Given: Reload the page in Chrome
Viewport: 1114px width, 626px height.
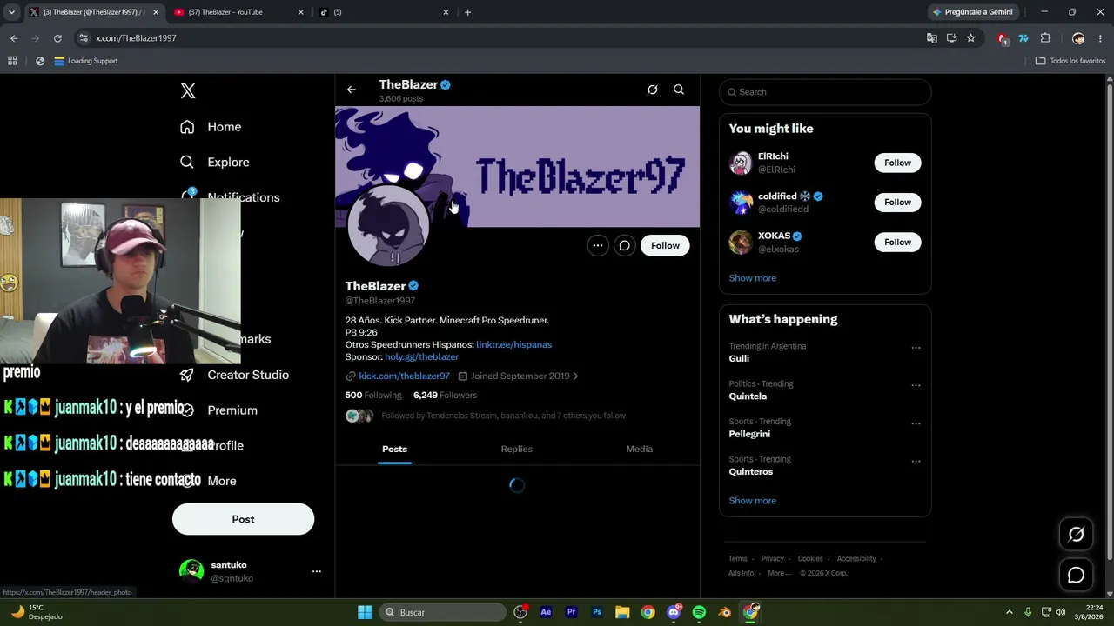Looking at the screenshot, I should [57, 38].
